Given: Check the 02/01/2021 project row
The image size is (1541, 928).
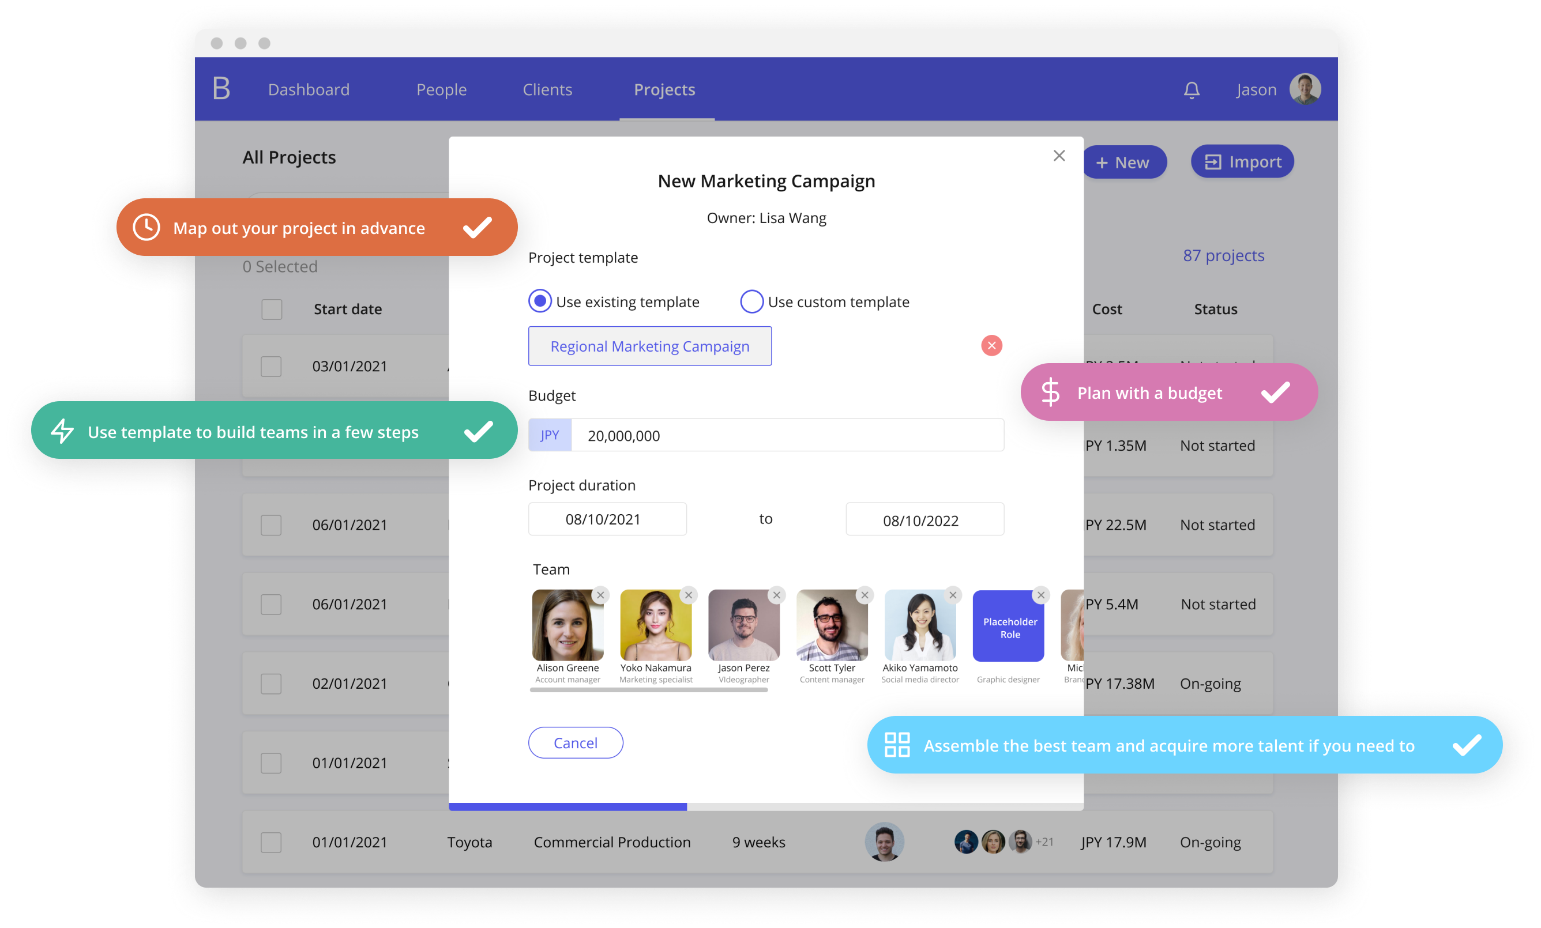Looking at the screenshot, I should [x=271, y=684].
